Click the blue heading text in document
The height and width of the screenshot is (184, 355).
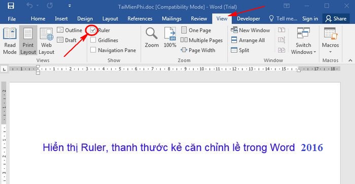[x=183, y=148]
